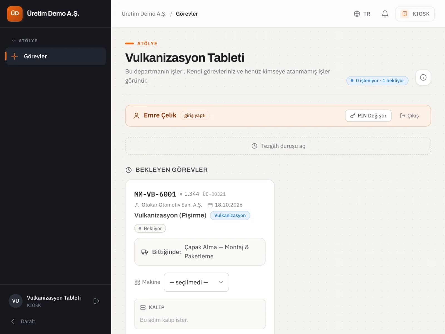This screenshot has height=334, width=445.
Task: Click the 0 işleniyor · 1 bekliyor badge
Action: coord(377,80)
